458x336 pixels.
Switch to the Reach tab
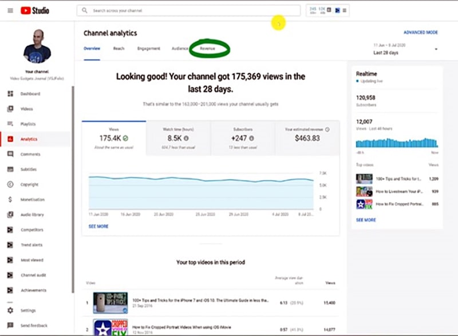pyautogui.click(x=119, y=49)
